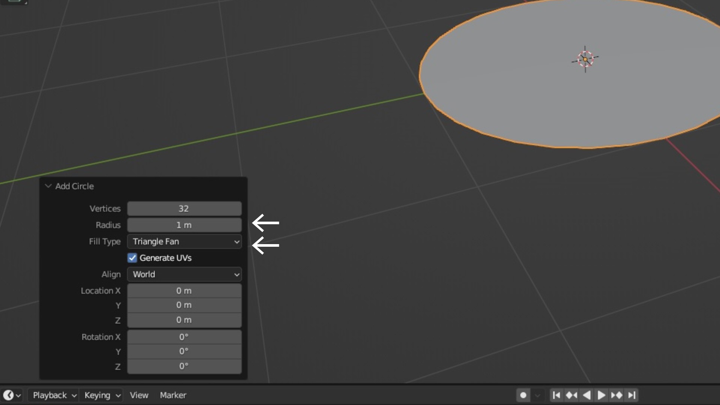Click the Rotation X value field
The image size is (720, 405).
click(x=184, y=337)
